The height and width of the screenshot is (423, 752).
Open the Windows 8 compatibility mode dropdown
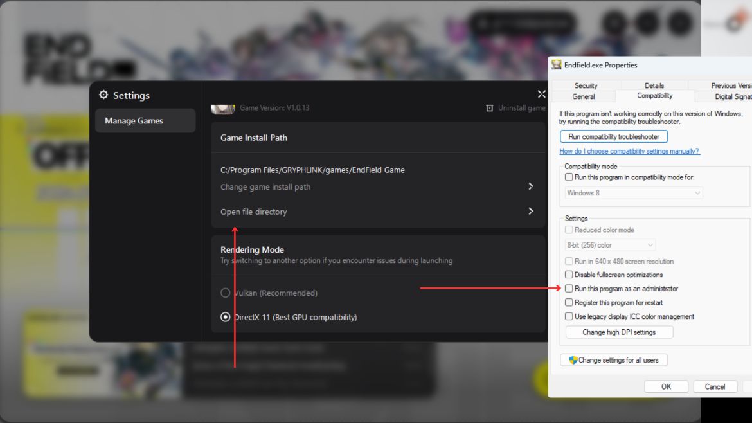634,193
